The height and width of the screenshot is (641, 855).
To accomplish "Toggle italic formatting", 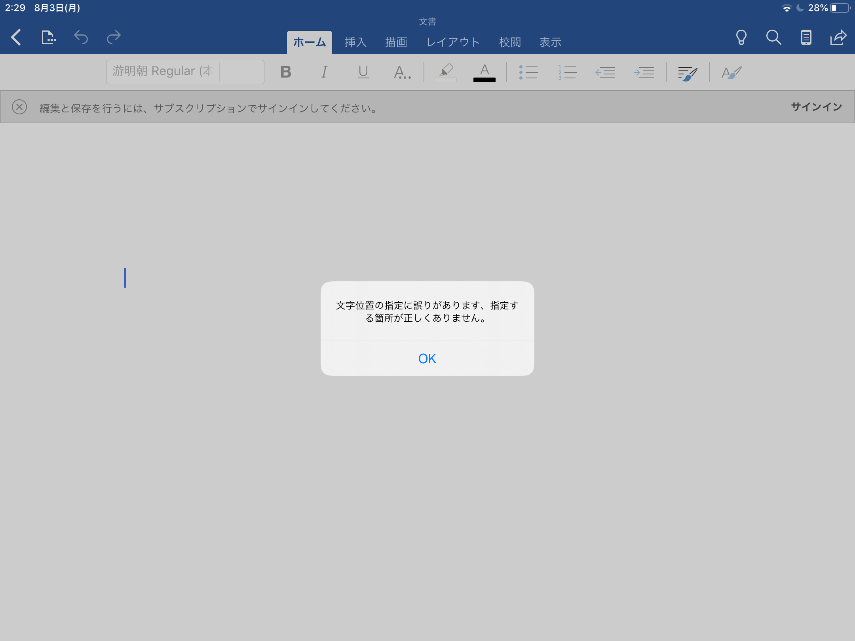I will pos(324,72).
